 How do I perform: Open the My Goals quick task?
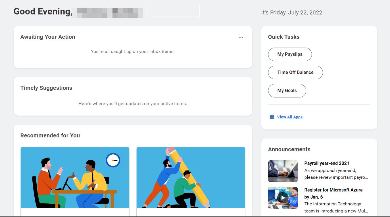[287, 91]
